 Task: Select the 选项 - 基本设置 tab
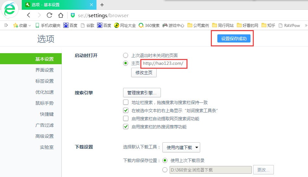(x=59, y=5)
